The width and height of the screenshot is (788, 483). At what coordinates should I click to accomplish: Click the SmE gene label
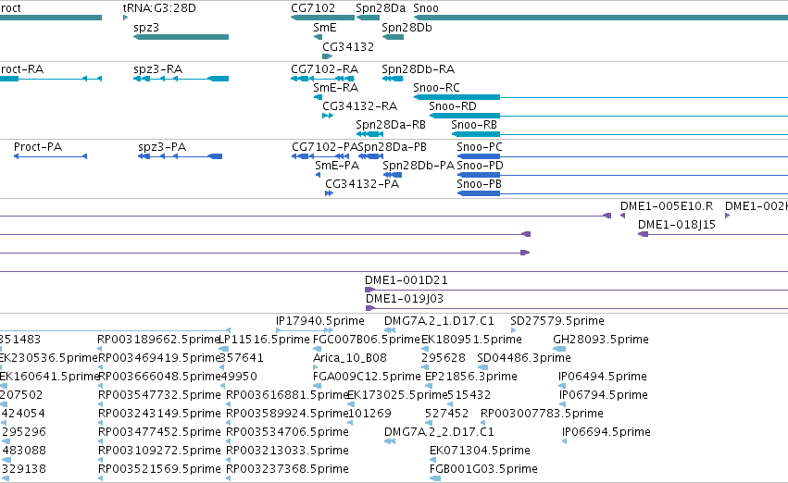pos(325,28)
